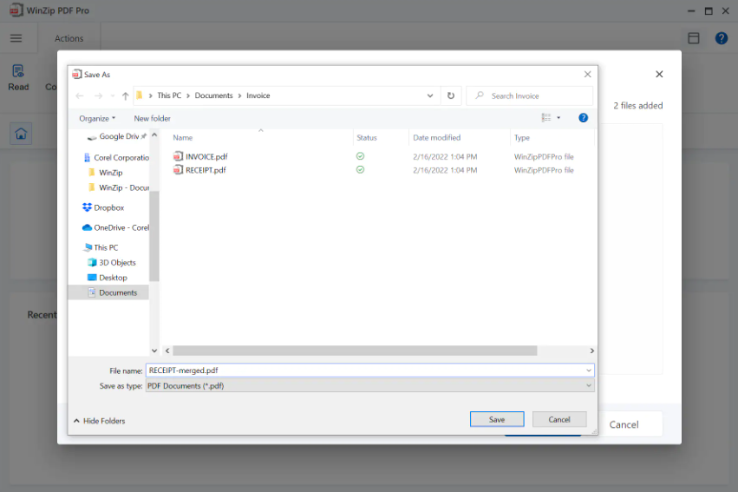
Task: Click the Save button
Action: [497, 419]
